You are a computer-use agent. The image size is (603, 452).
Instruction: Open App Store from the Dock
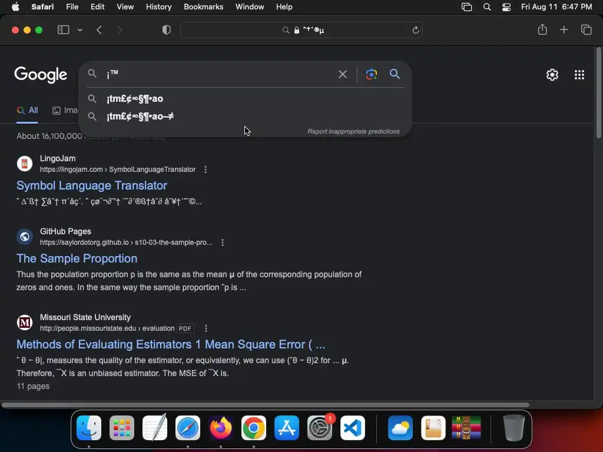(287, 428)
